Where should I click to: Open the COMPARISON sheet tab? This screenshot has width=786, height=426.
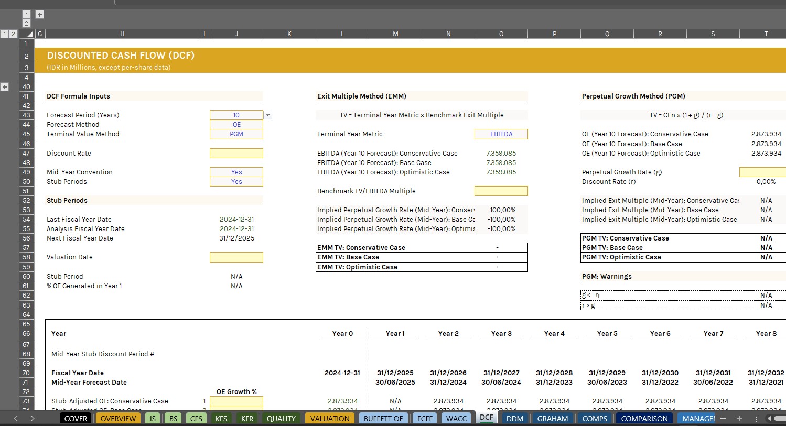[644, 418]
